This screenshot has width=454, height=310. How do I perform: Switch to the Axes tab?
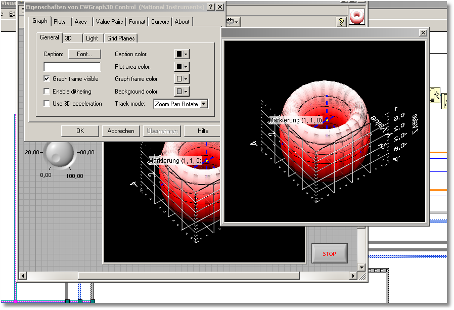80,21
